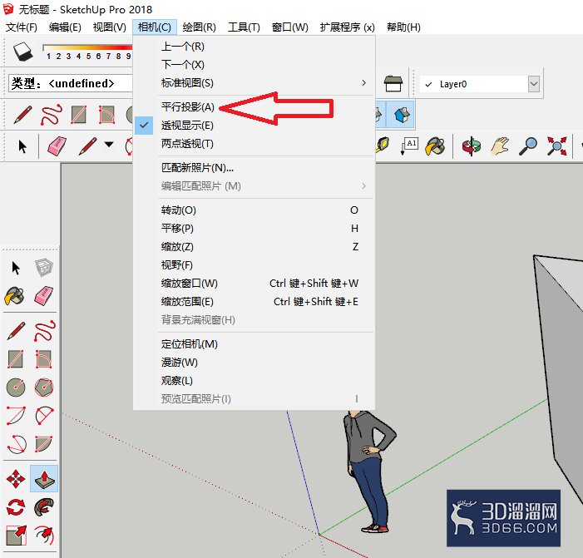Select Eraser in left toolbar
This screenshot has width=583, height=558.
[x=43, y=296]
